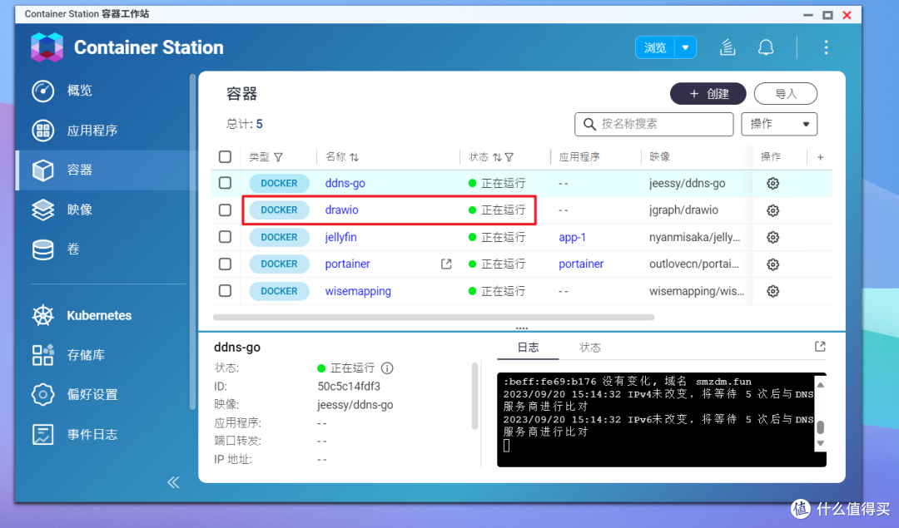Click the 导入 import button
Viewport: 899px width, 528px height.
coord(786,94)
